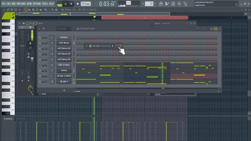
Task: Open the VIEW menu
Action: pyautogui.click(x=29, y=4)
